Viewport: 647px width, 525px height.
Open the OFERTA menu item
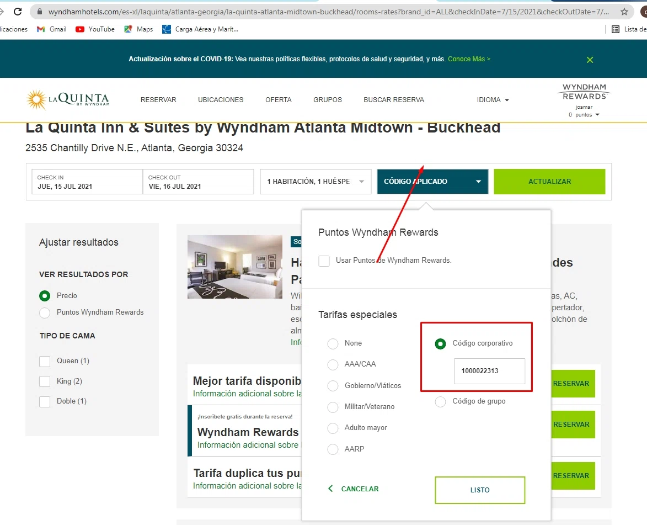(x=279, y=100)
